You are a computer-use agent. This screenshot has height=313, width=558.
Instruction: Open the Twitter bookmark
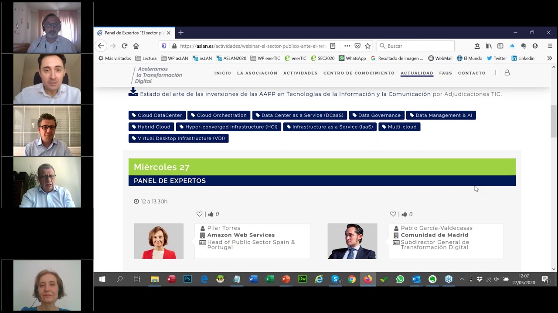click(x=497, y=58)
